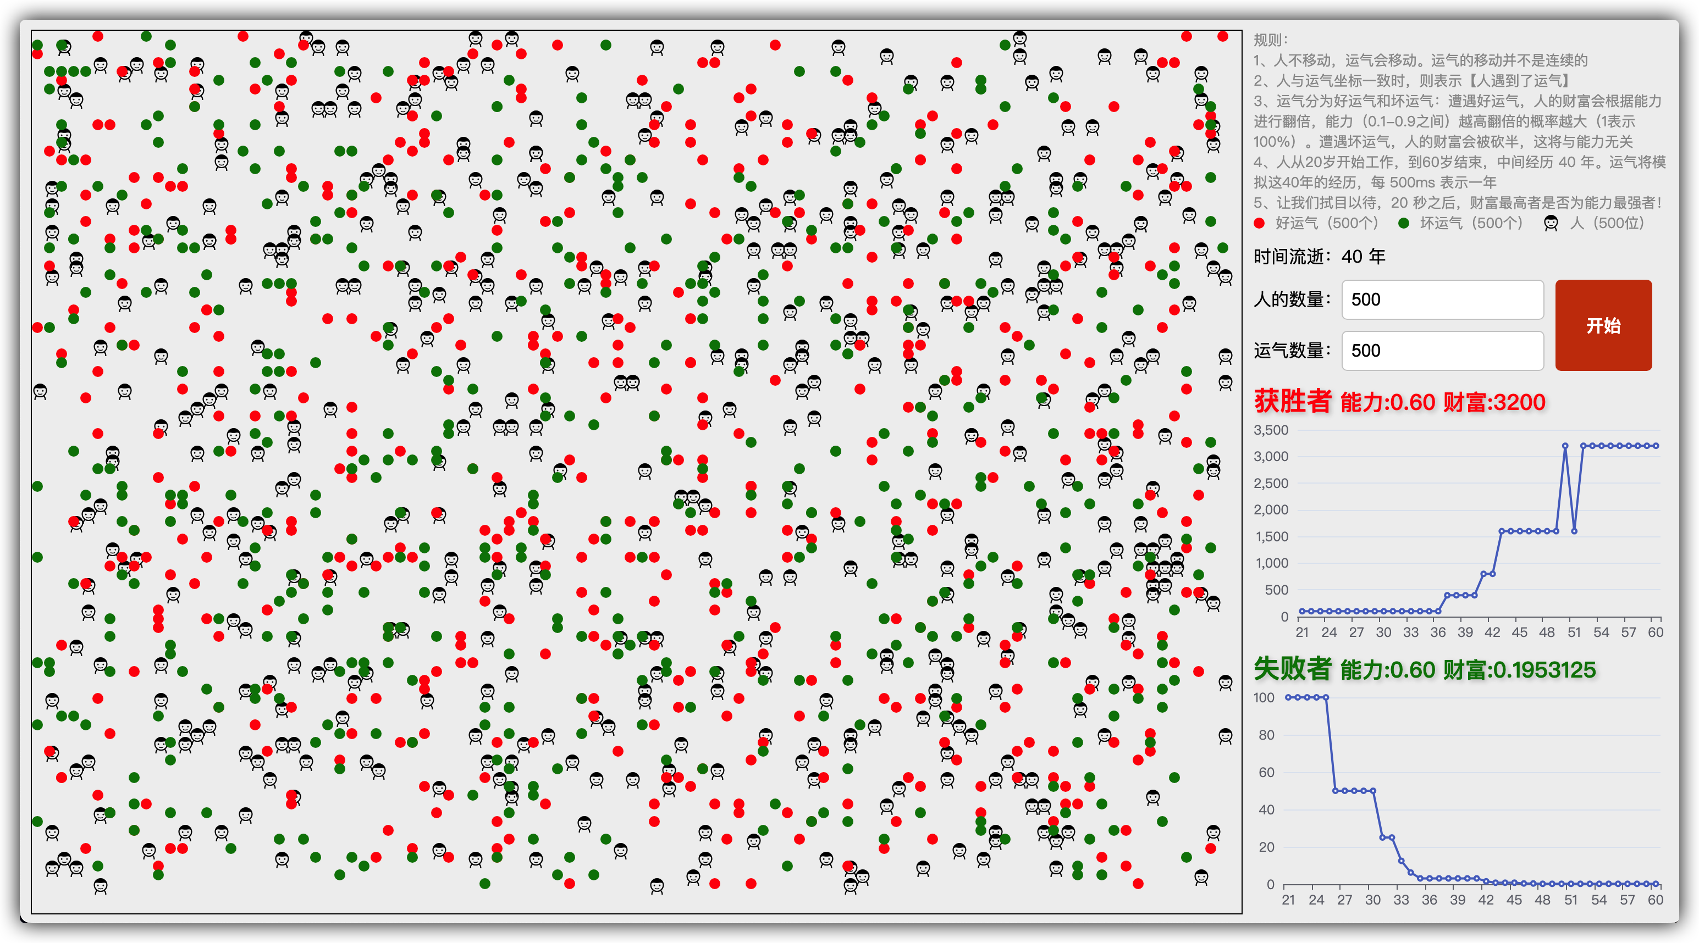Click the red 开始 button

point(1603,325)
